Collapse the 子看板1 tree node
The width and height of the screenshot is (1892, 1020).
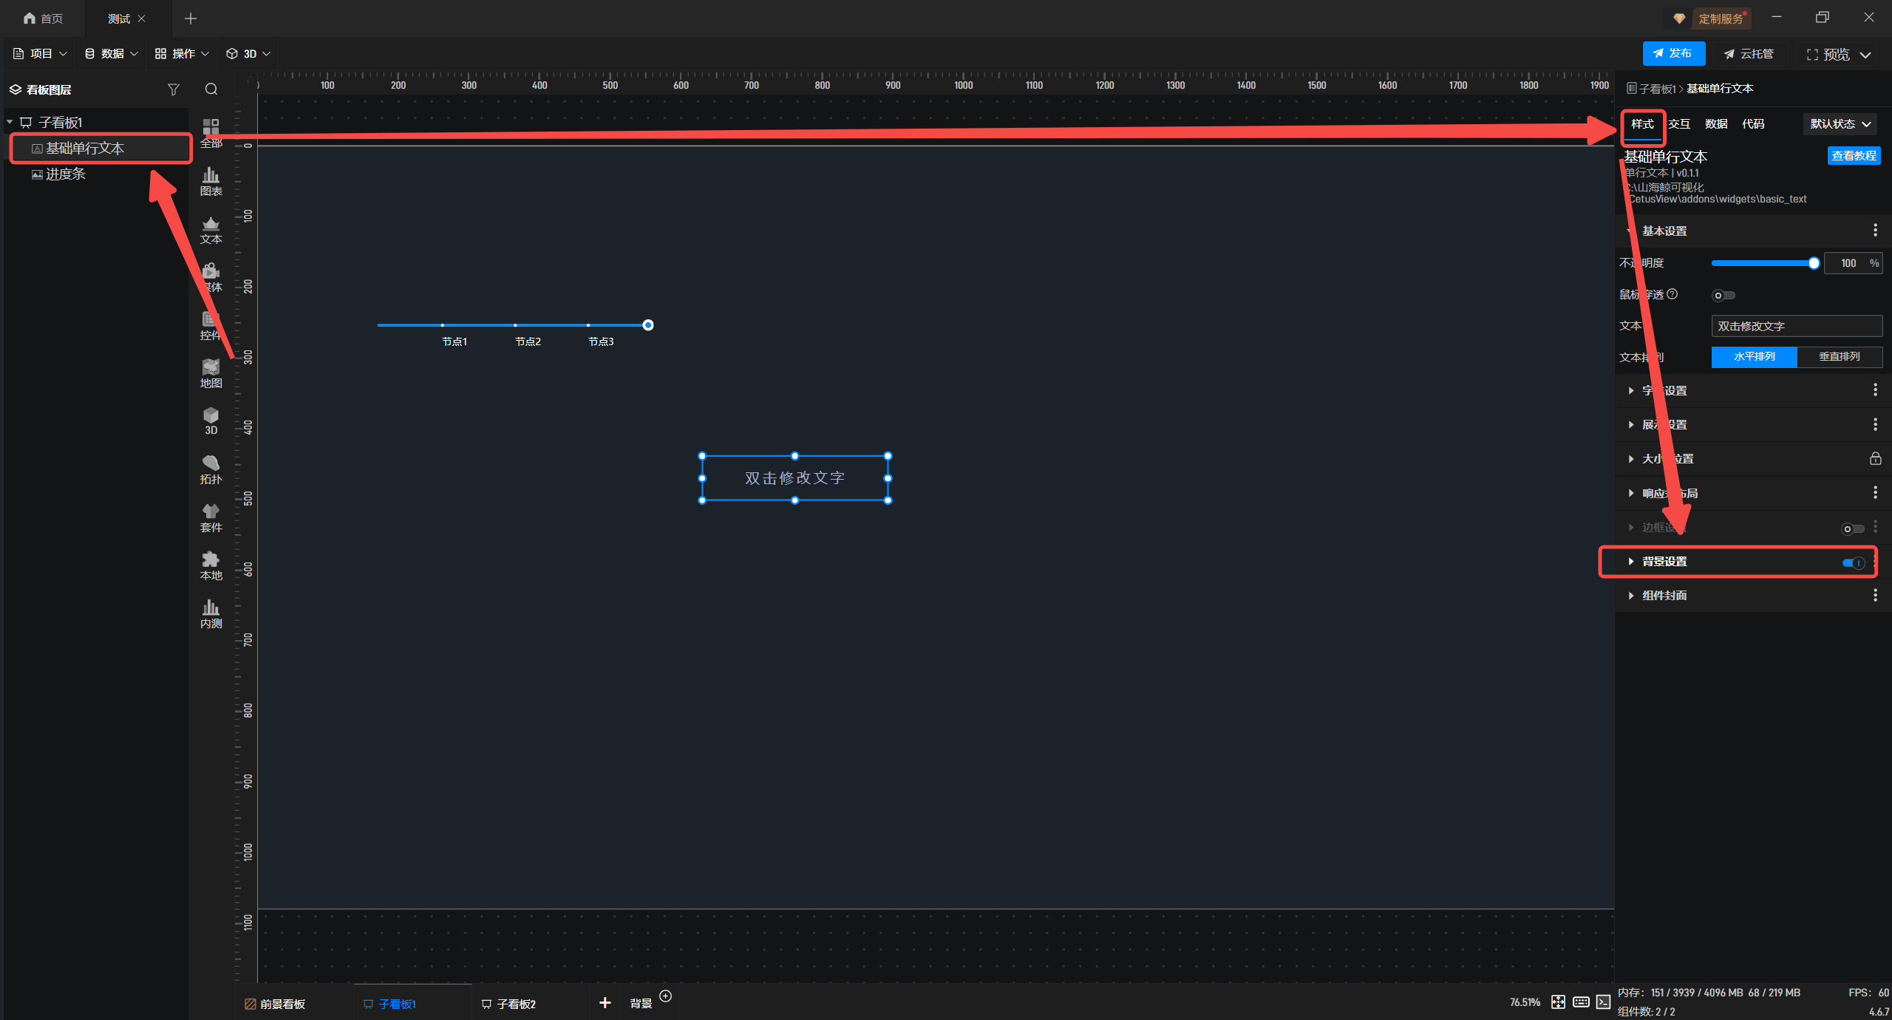click(10, 122)
